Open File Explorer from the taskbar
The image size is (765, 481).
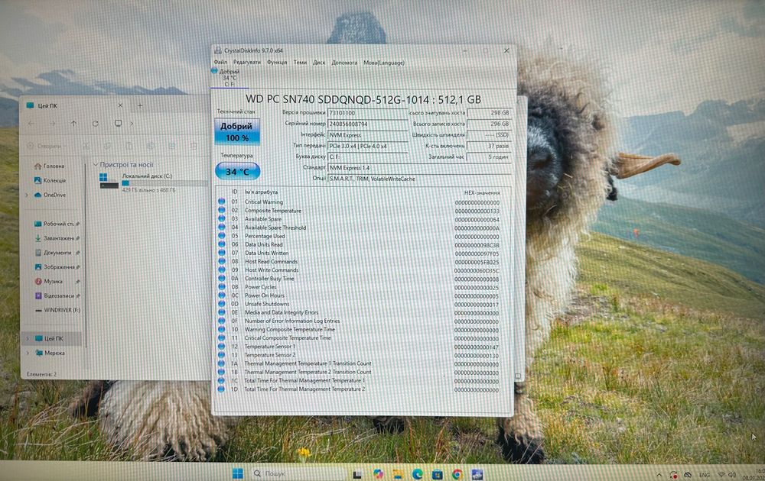coord(398,473)
